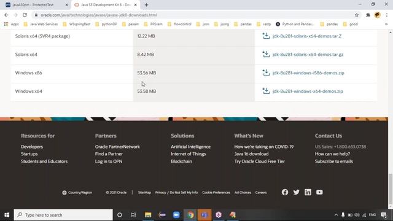
Task: Expand the hidden bookmarks overflow chevron
Action: 386,24
